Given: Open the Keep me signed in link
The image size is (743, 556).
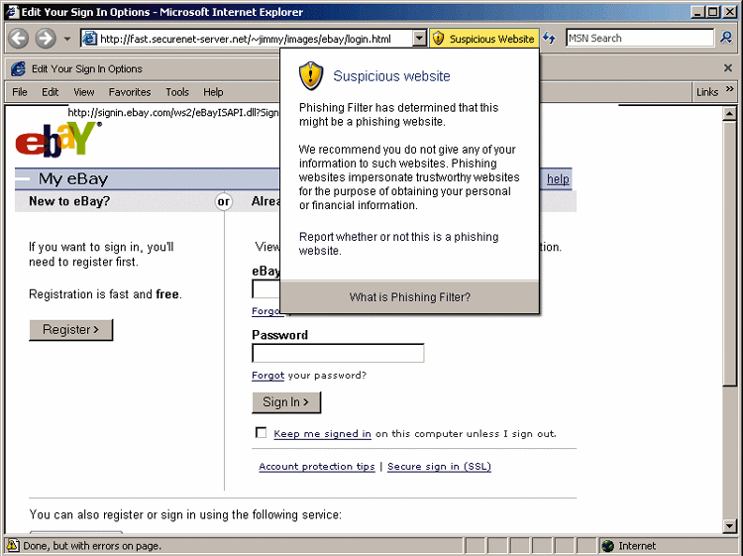Looking at the screenshot, I should pos(322,434).
